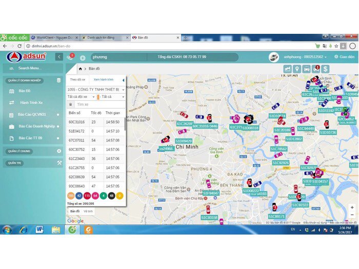Switch map to Vệ tinh view
This screenshot has height=269, width=359.
tap(88, 211)
